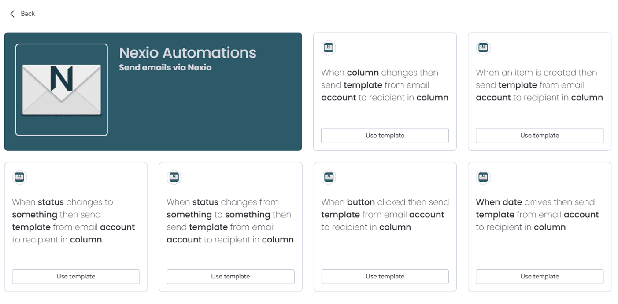Use template for date arrives automation
Screen dimensions: 618x304
pyautogui.click(x=539, y=277)
